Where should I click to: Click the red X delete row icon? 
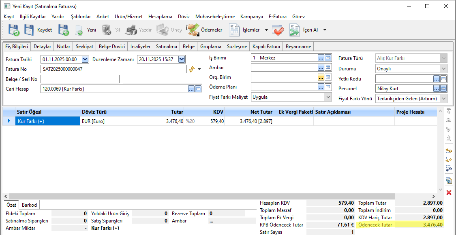[x=449, y=193]
